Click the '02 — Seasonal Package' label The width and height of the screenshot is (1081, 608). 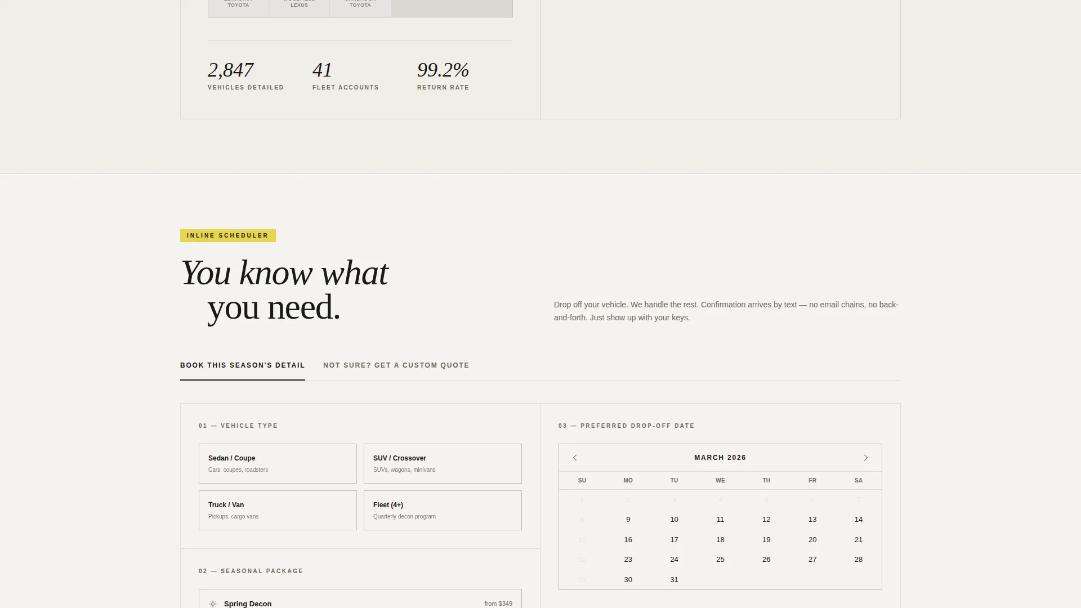coord(251,571)
